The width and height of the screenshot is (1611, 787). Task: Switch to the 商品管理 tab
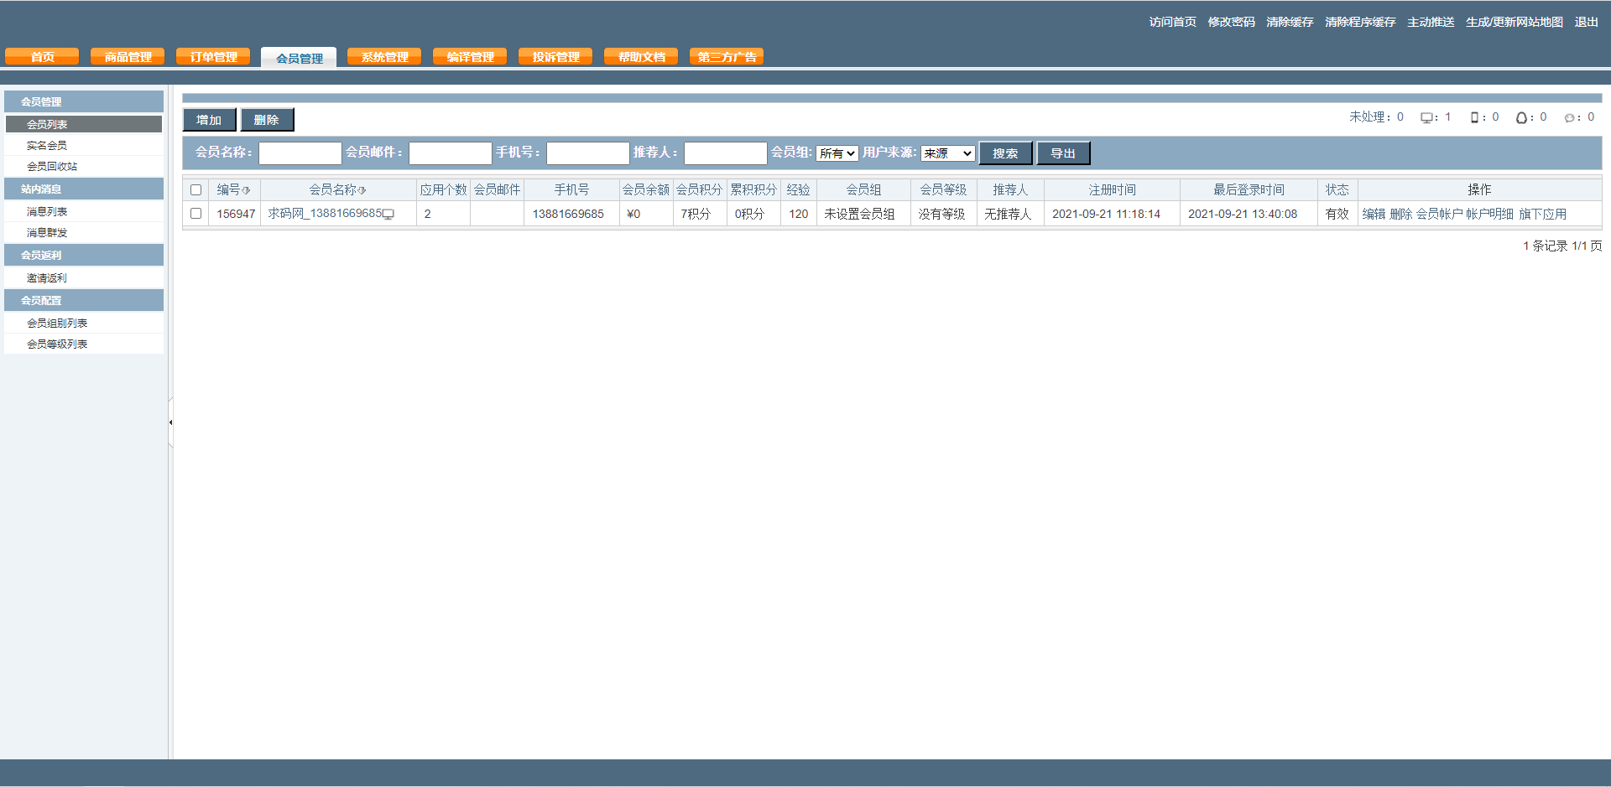[x=128, y=57]
